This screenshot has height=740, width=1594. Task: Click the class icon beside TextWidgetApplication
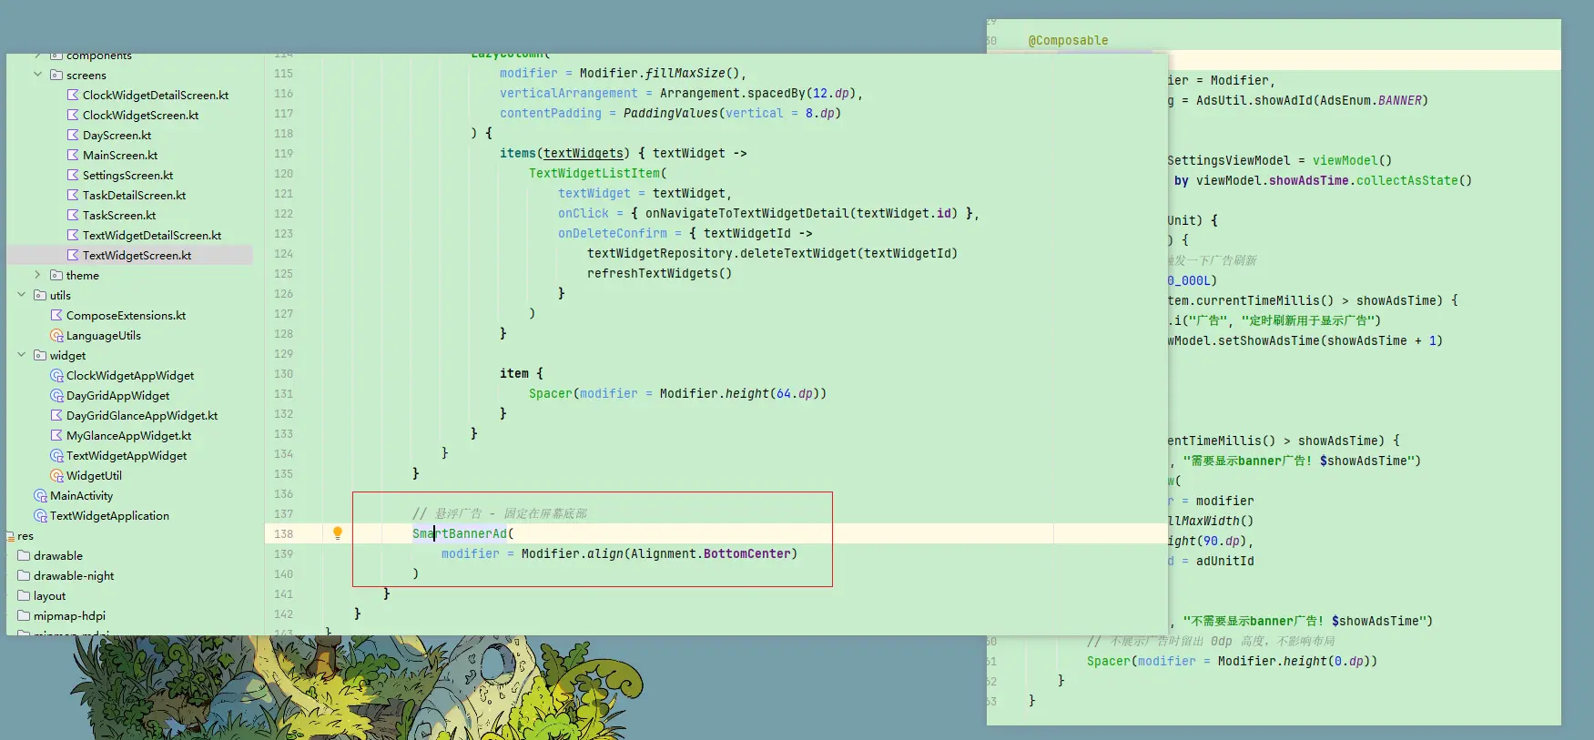click(40, 516)
